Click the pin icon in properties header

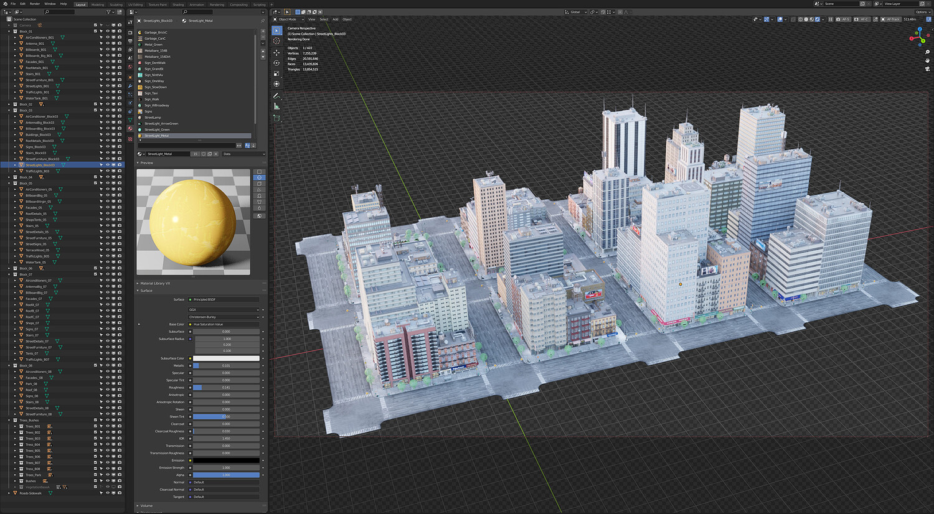point(263,21)
